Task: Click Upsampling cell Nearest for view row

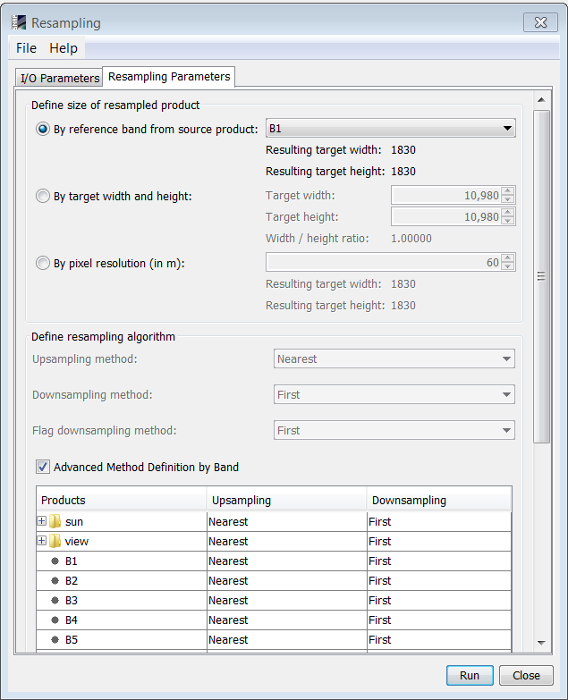Action: 286,541
